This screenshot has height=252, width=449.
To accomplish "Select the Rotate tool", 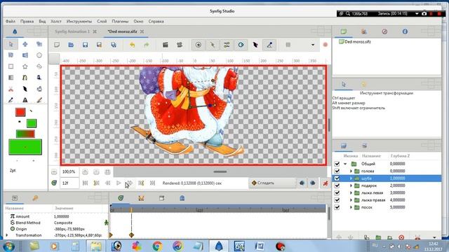I will click(x=11, y=55).
